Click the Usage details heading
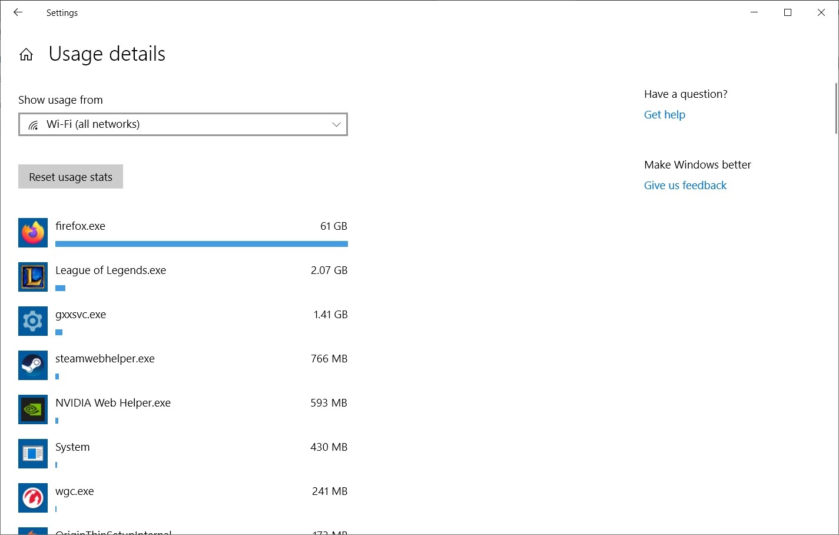The width and height of the screenshot is (839, 535). click(x=107, y=54)
